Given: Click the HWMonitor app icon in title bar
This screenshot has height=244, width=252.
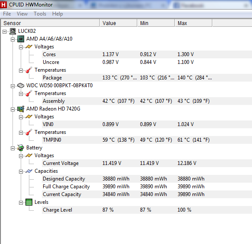Looking at the screenshot, I should tap(3, 4).
